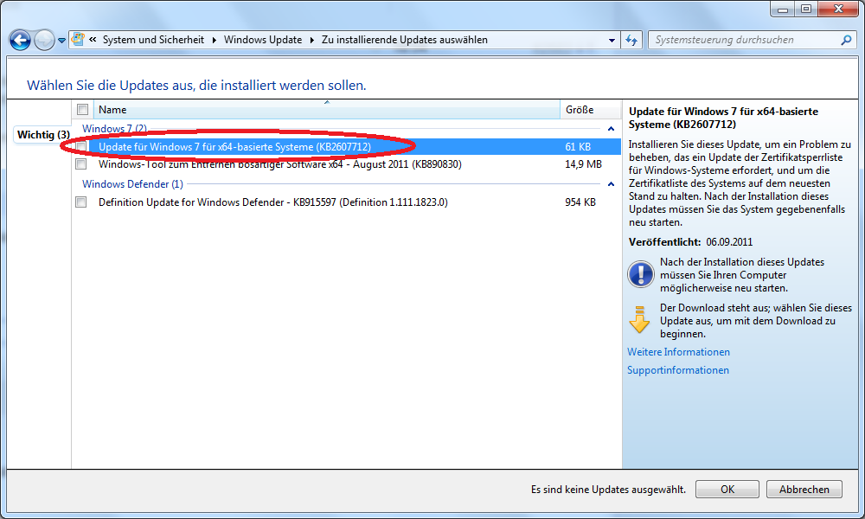Viewport: 865px width, 519px height.
Task: Click the Control Panel icon in address bar
Action: [79, 39]
